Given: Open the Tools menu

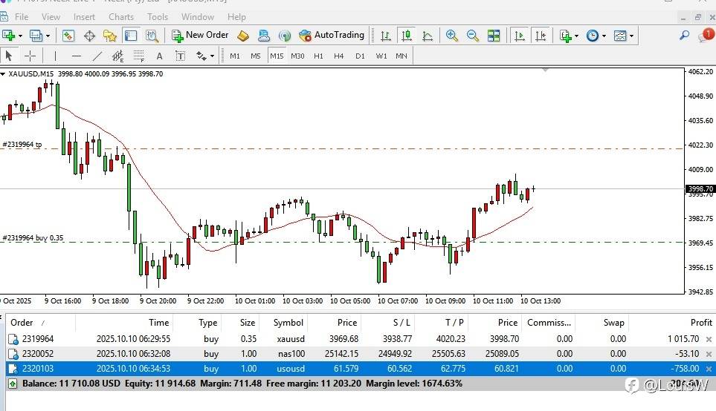Looking at the screenshot, I should click(x=158, y=16).
